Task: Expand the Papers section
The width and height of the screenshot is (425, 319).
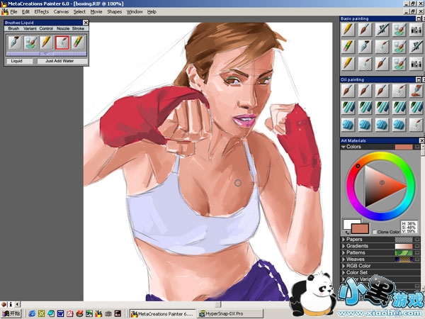Action: point(344,240)
